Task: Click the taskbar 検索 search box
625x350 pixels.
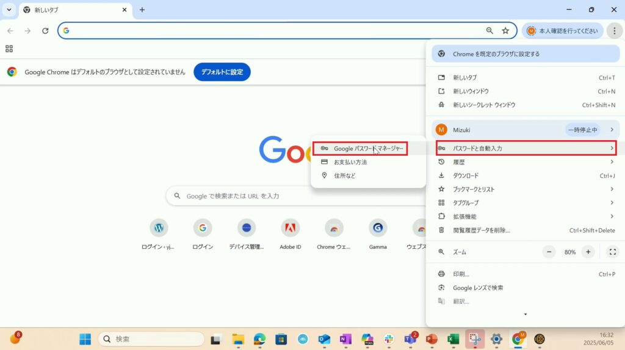Action: click(151, 339)
